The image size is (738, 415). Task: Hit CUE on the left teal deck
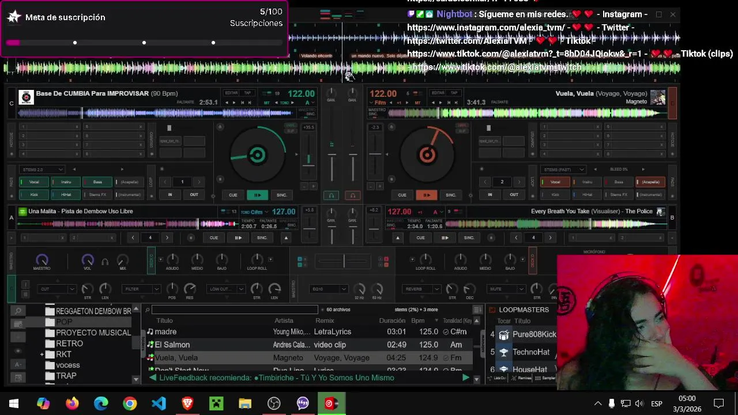[233, 195]
